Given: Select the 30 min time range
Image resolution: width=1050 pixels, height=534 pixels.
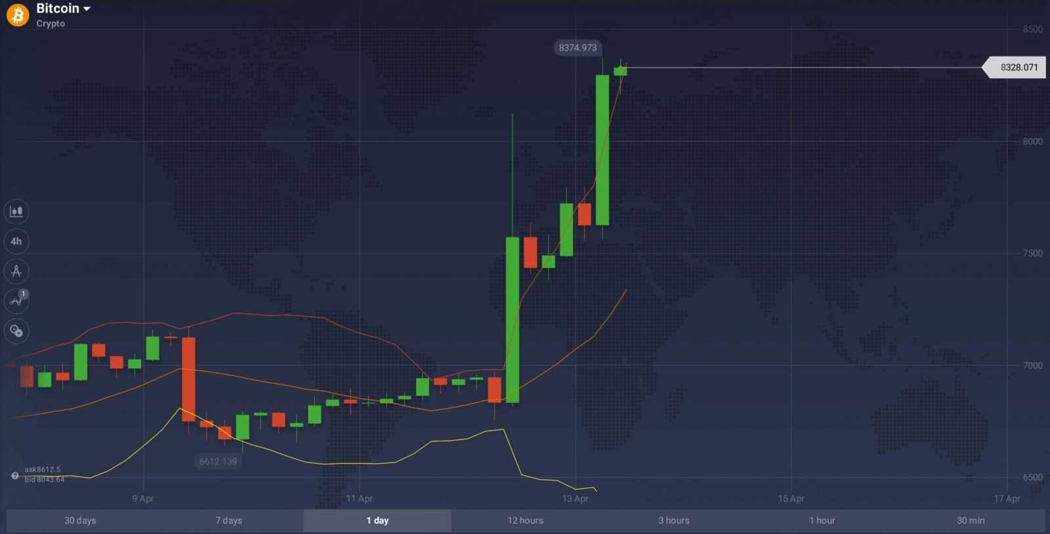Looking at the screenshot, I should [971, 520].
